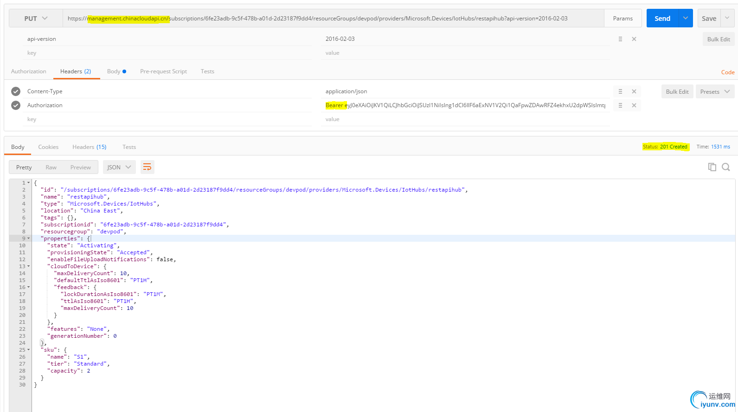738x412 pixels.
Task: Open the request Body tab
Action: [x=116, y=71]
